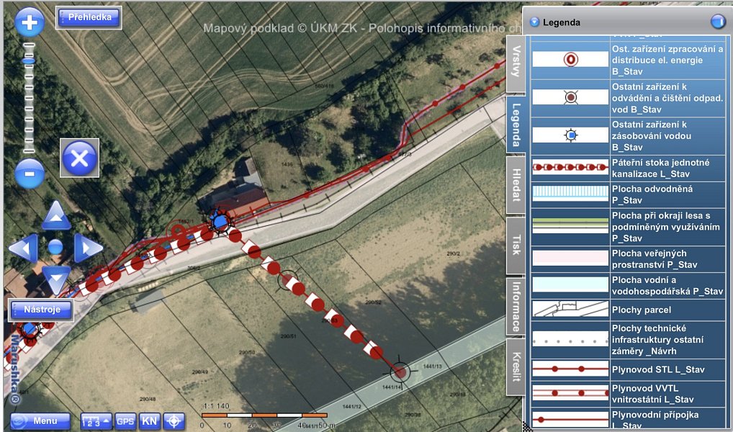
Task: Click the zoom level slider handle
Action: 29,60
